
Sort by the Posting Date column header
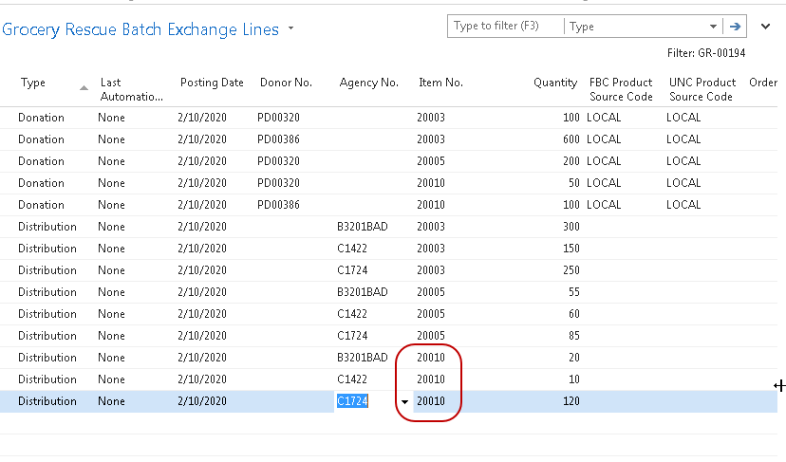[212, 83]
